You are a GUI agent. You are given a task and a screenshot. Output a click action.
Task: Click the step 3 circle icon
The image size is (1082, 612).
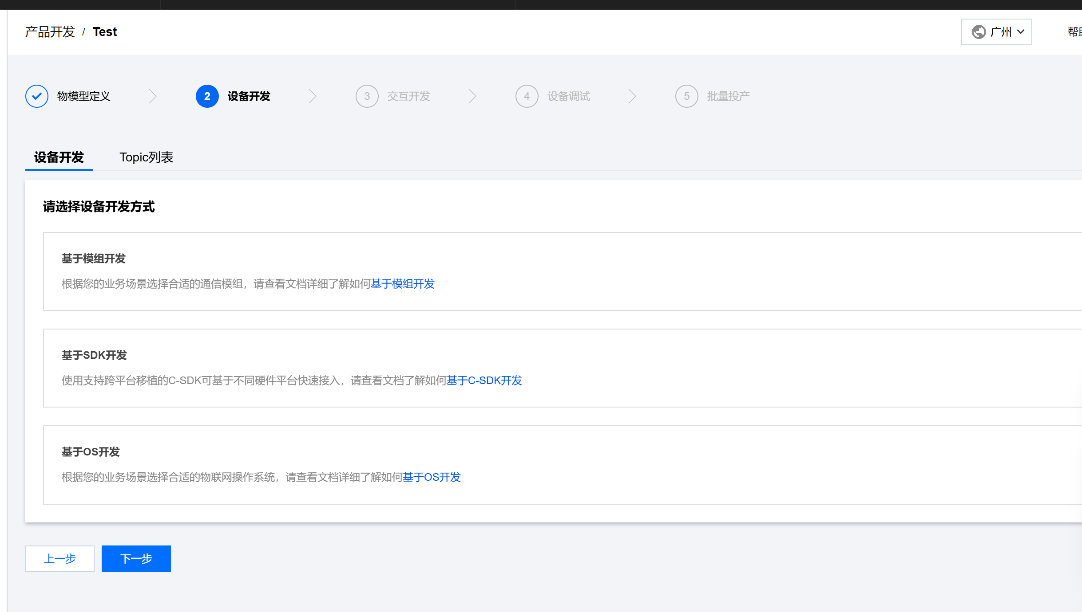tap(367, 96)
